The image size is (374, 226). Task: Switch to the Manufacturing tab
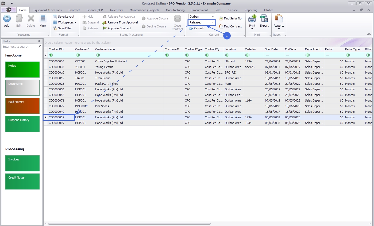(175, 10)
